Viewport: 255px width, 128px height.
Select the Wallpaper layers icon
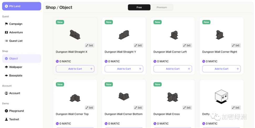(6, 67)
